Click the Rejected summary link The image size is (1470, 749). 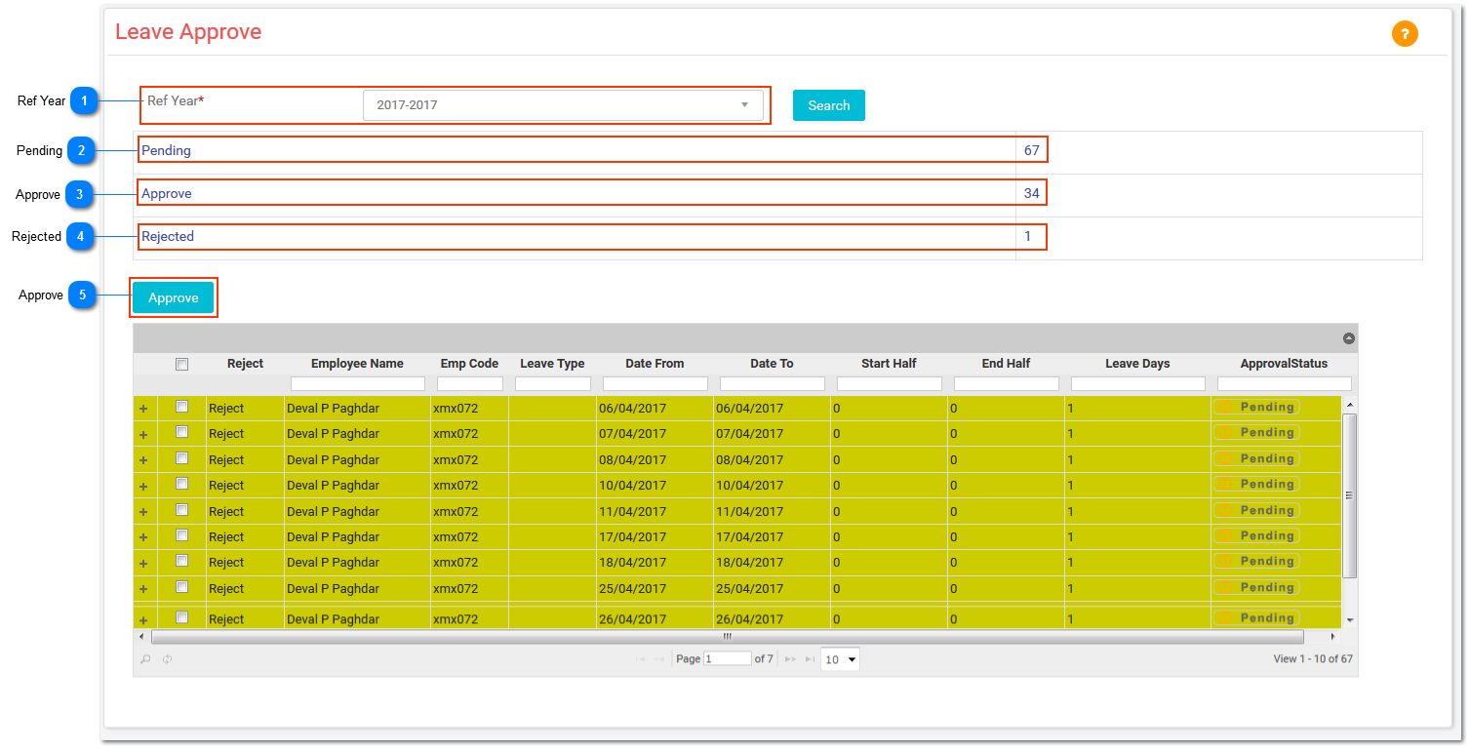pos(168,236)
